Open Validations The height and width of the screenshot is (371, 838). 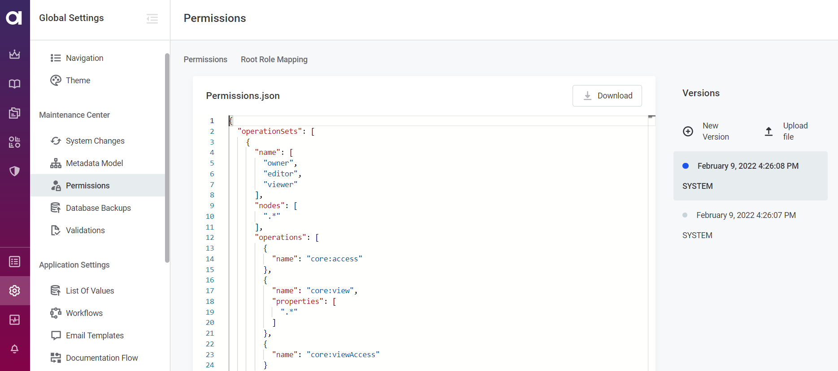point(85,230)
